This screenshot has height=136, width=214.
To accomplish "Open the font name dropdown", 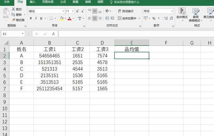I will [x=63, y=11].
